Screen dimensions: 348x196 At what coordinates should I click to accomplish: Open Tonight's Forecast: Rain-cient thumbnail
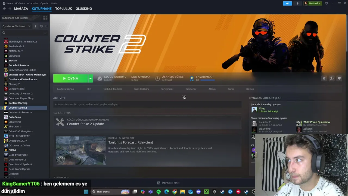click(81, 151)
